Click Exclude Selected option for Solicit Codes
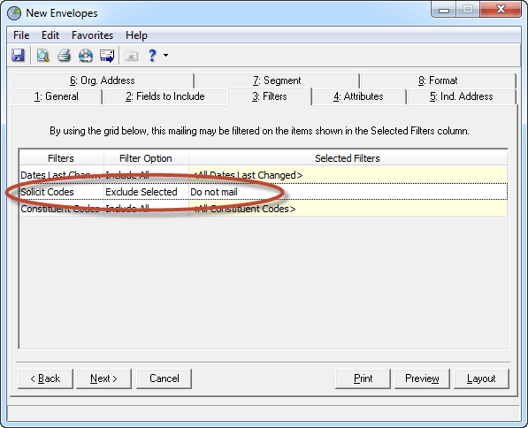Viewport: 528px width, 428px height. pyautogui.click(x=146, y=192)
